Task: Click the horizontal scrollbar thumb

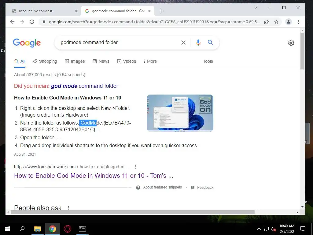Action: click(x=133, y=212)
